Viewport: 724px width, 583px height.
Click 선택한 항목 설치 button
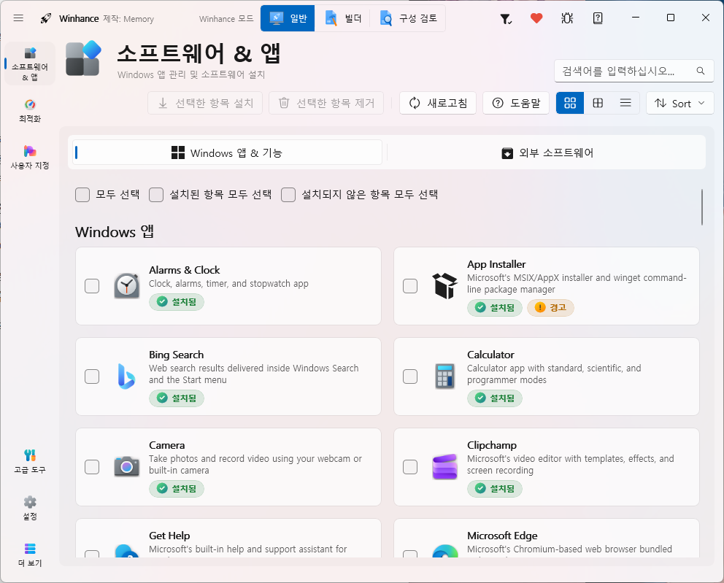point(205,103)
